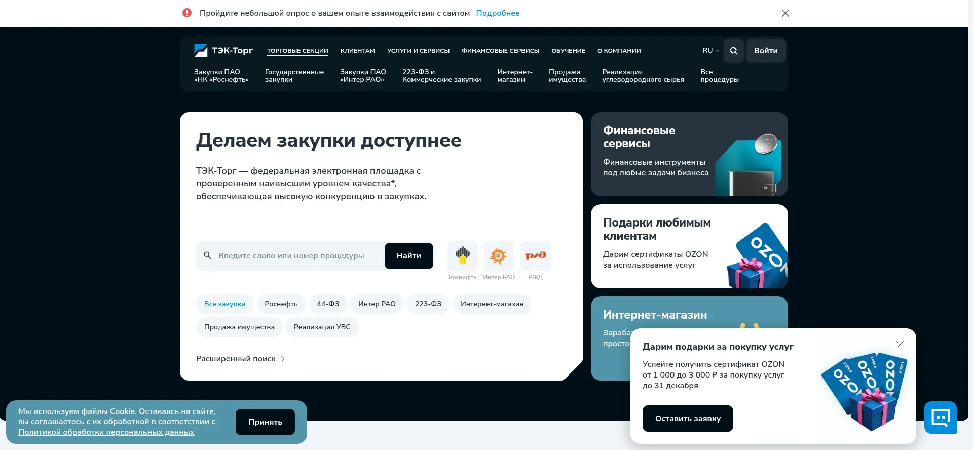This screenshot has height=450, width=973.
Task: Click the Войти login button
Action: [x=766, y=51]
